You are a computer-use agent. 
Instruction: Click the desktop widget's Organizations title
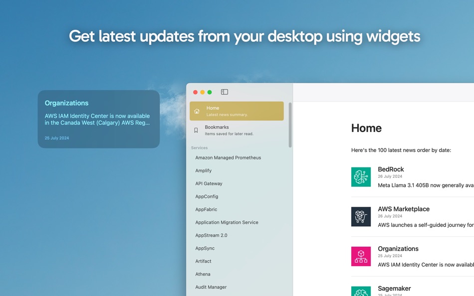[66, 103]
